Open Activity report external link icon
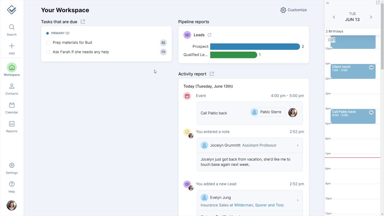This screenshot has width=384, height=216. [x=212, y=74]
